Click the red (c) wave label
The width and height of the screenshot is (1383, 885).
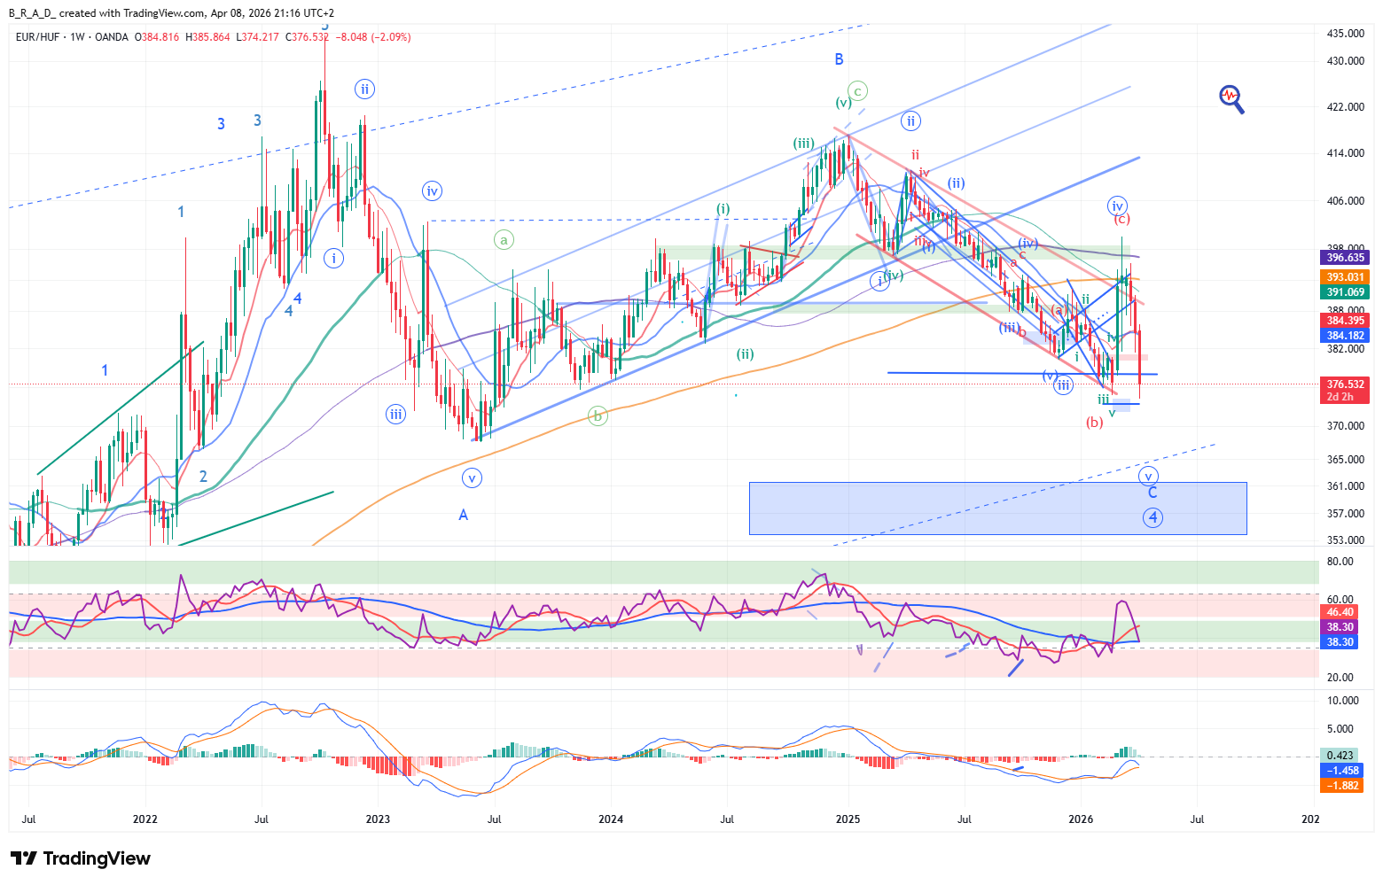point(1121,219)
